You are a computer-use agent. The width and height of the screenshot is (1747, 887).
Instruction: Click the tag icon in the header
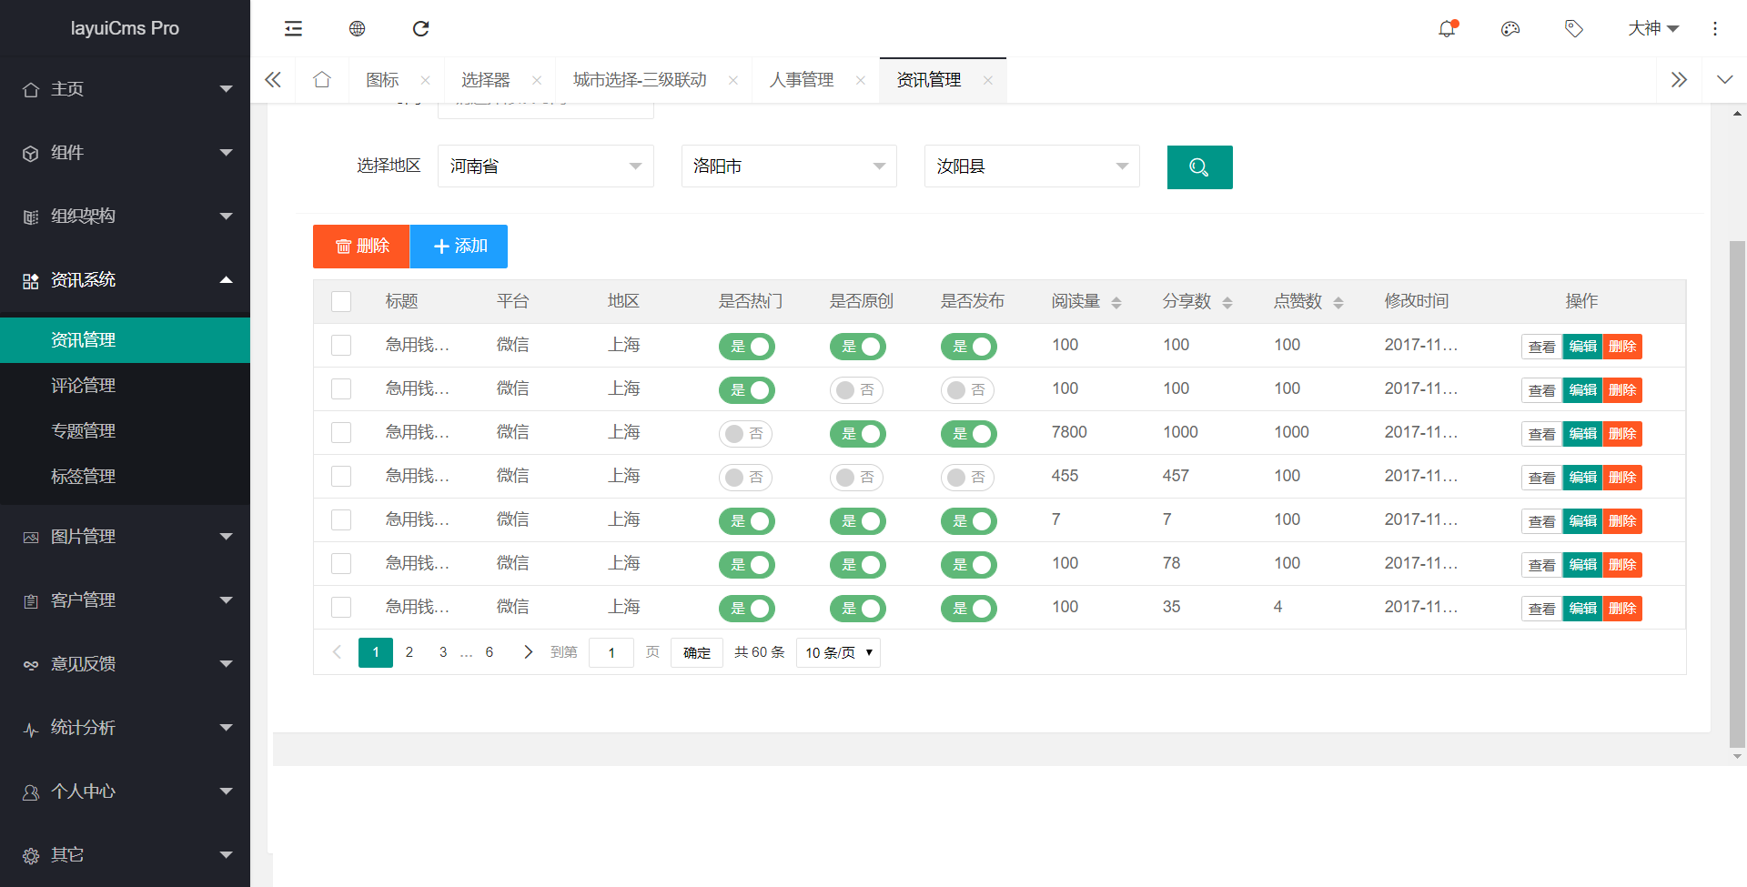tap(1574, 28)
